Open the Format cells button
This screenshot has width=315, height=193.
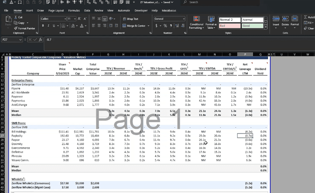295,22
